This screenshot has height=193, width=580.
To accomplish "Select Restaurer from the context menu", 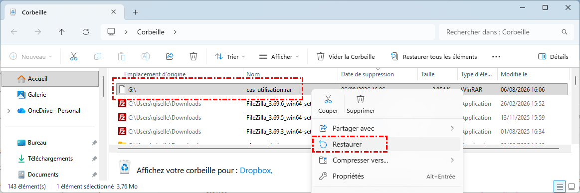I will coord(387,144).
